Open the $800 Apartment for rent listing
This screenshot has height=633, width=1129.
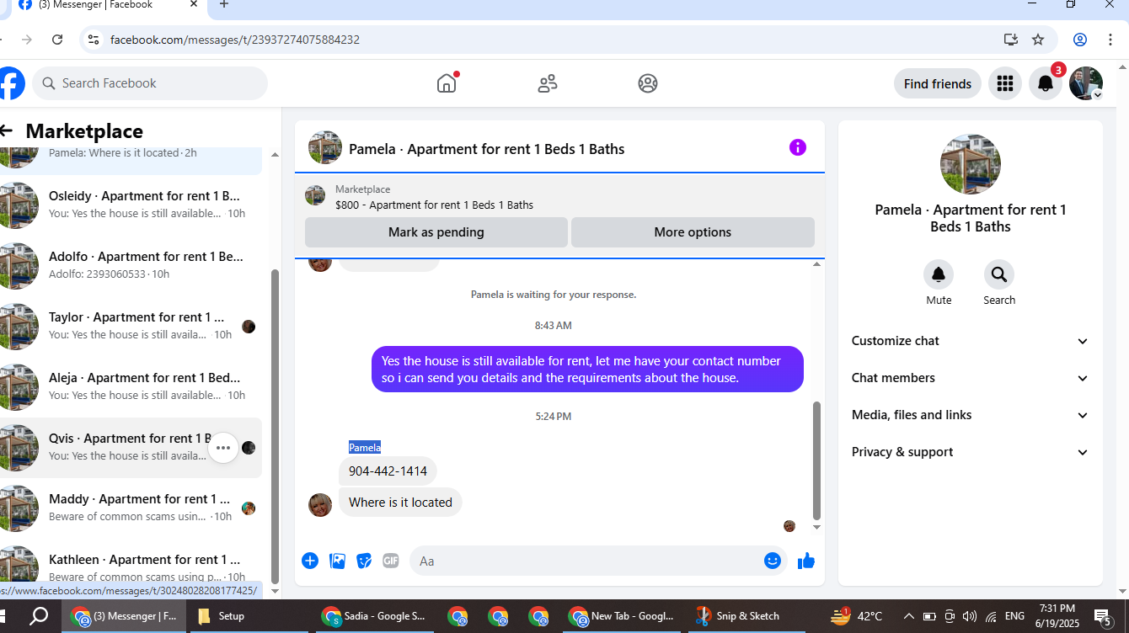(x=434, y=205)
